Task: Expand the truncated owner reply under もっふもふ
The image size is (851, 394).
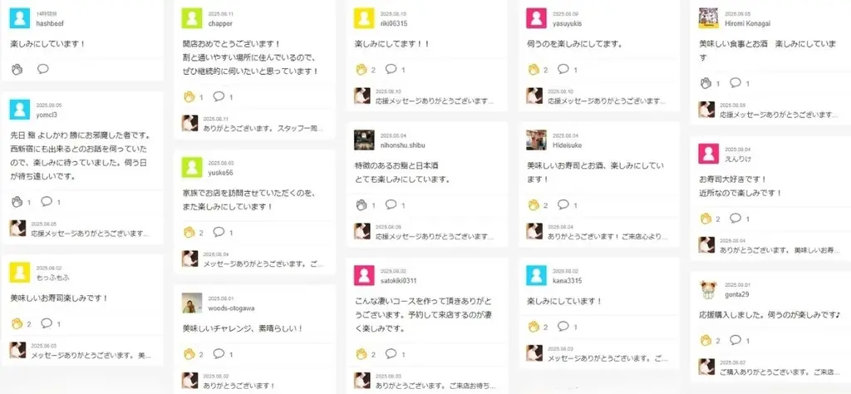Action: coord(90,355)
